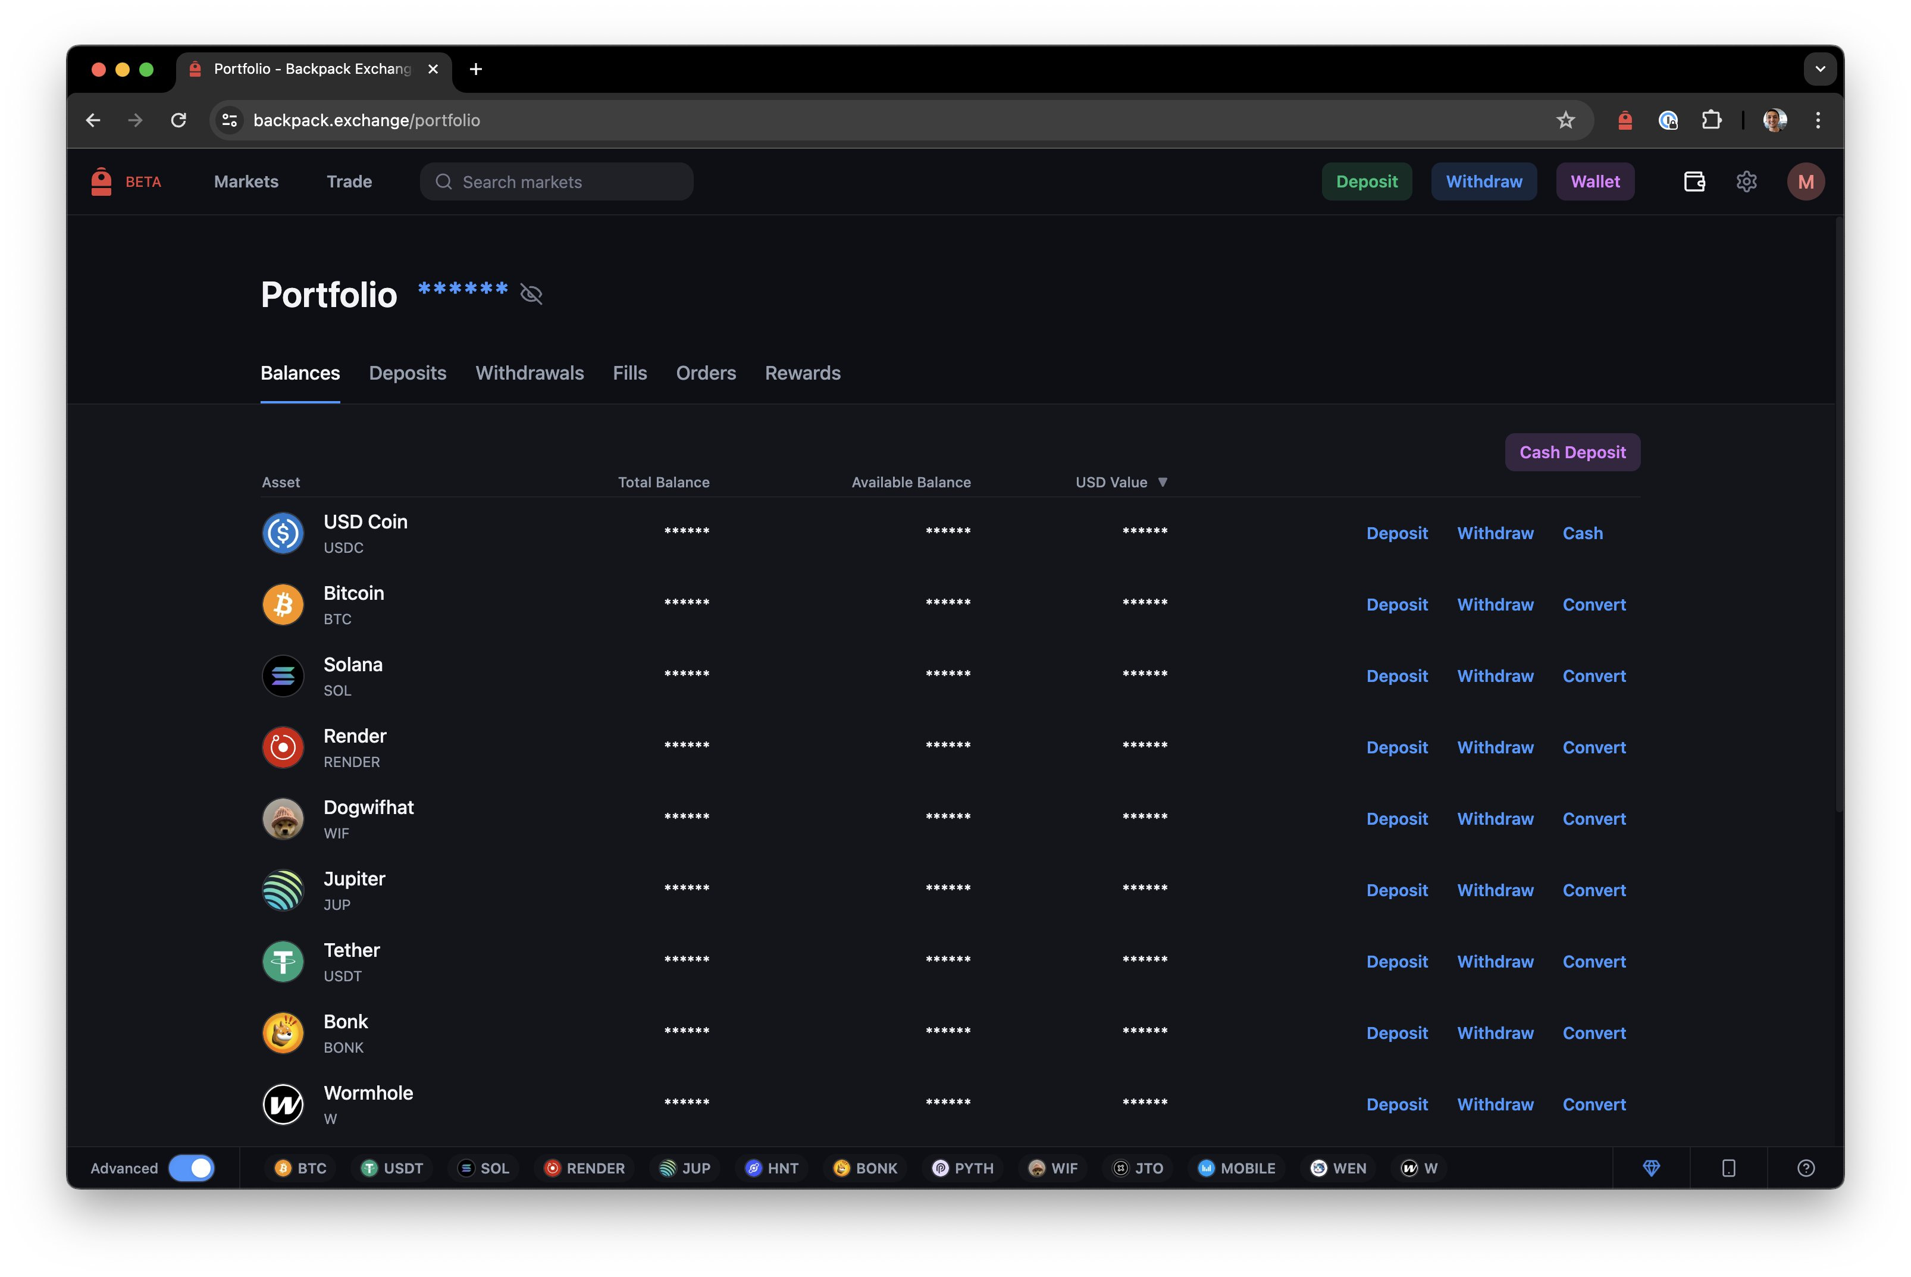The height and width of the screenshot is (1277, 1911).
Task: Open SOL ticker in bottom bar
Action: click(484, 1168)
